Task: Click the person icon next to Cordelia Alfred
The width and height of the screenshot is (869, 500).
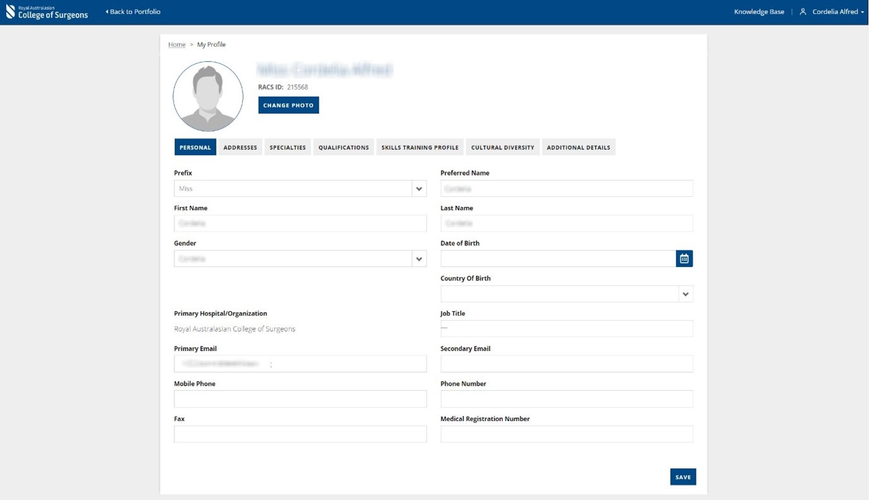Action: click(x=802, y=11)
